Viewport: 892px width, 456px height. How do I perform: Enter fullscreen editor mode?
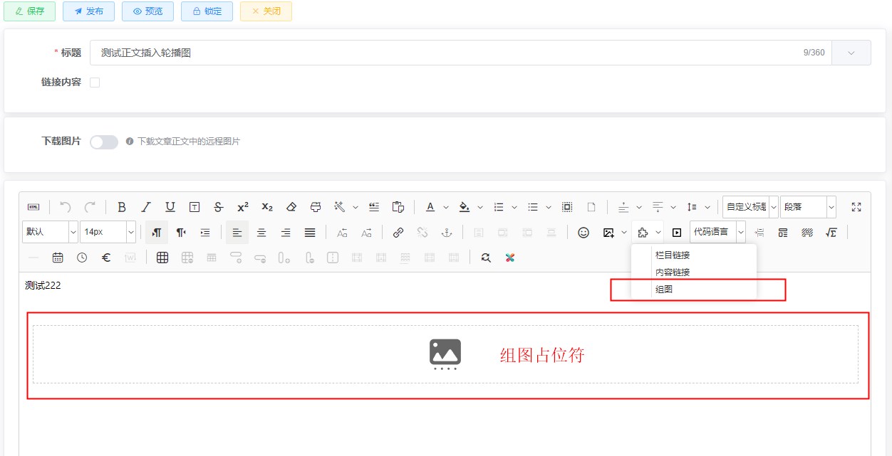click(x=856, y=207)
